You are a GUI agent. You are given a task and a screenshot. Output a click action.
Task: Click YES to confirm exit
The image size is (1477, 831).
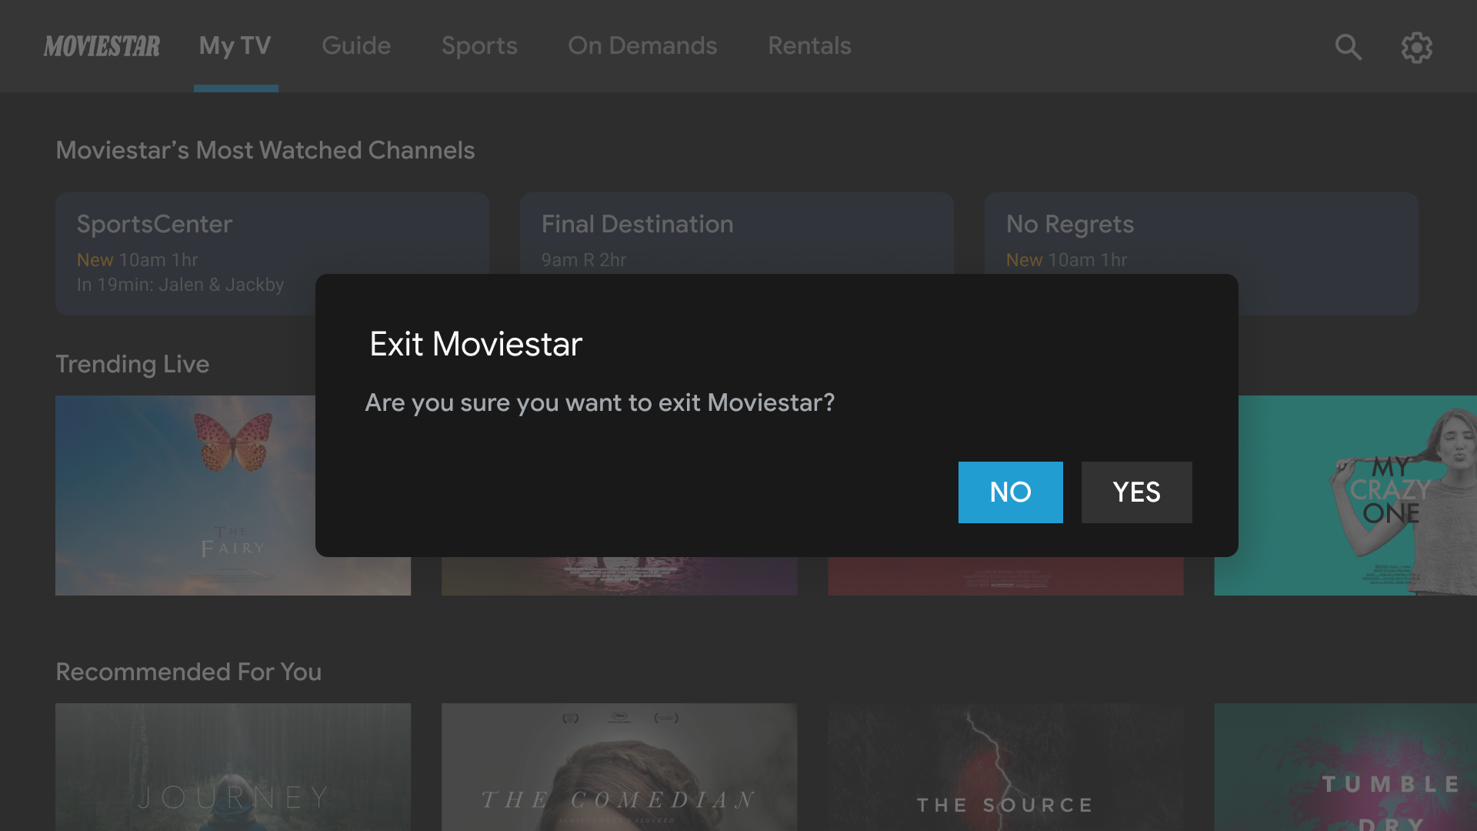click(x=1136, y=492)
